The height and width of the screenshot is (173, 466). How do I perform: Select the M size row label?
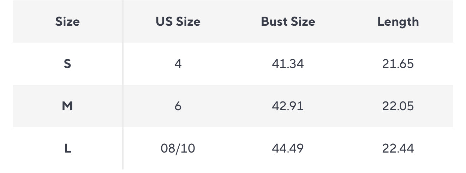67,106
